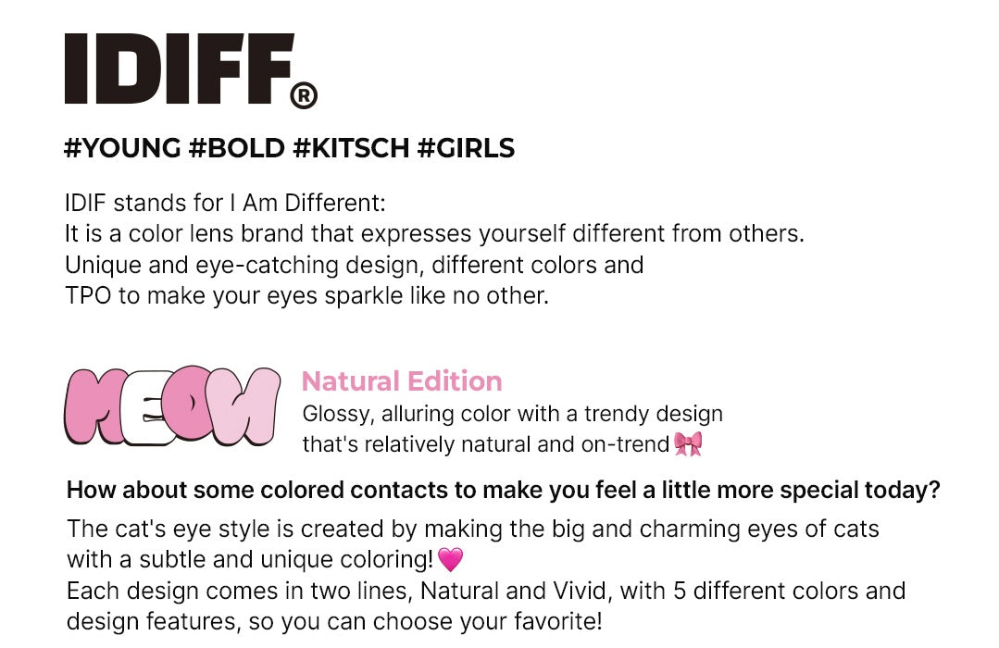Click the pink MEOW bubble logo
999x648 pixels.
click(172, 405)
